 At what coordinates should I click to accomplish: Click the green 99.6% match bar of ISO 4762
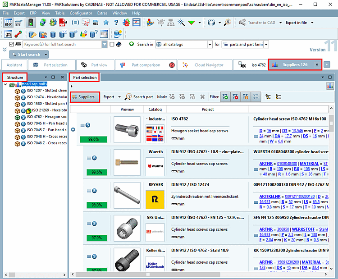tap(94, 139)
